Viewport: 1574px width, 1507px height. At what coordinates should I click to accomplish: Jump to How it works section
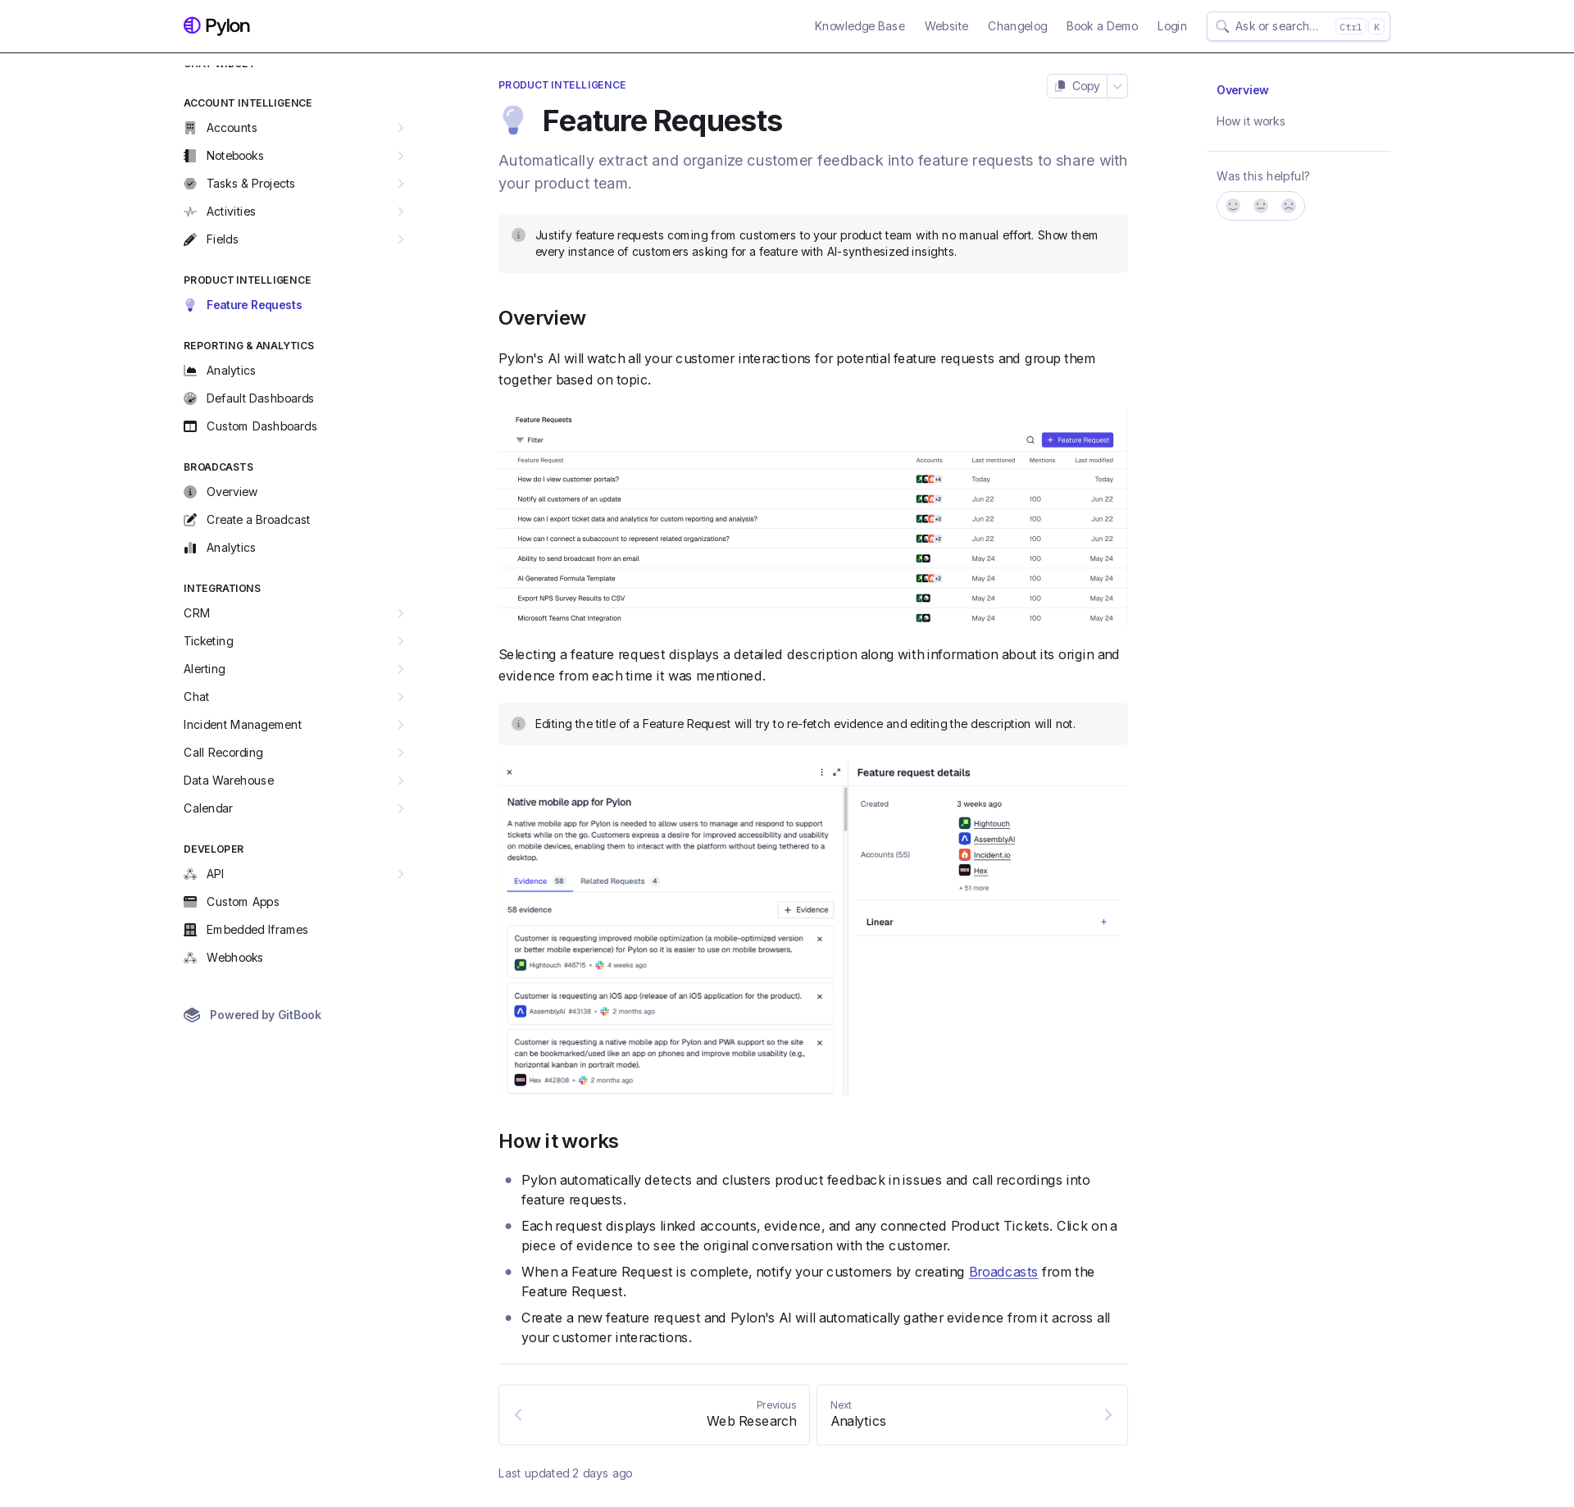click(x=1250, y=121)
